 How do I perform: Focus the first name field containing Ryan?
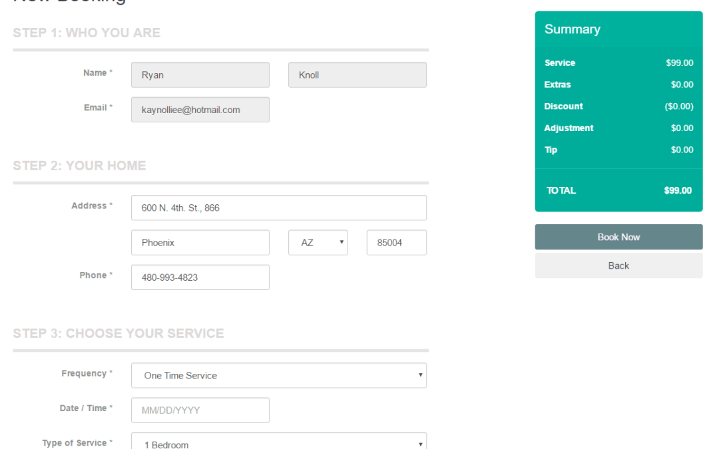[x=200, y=75]
